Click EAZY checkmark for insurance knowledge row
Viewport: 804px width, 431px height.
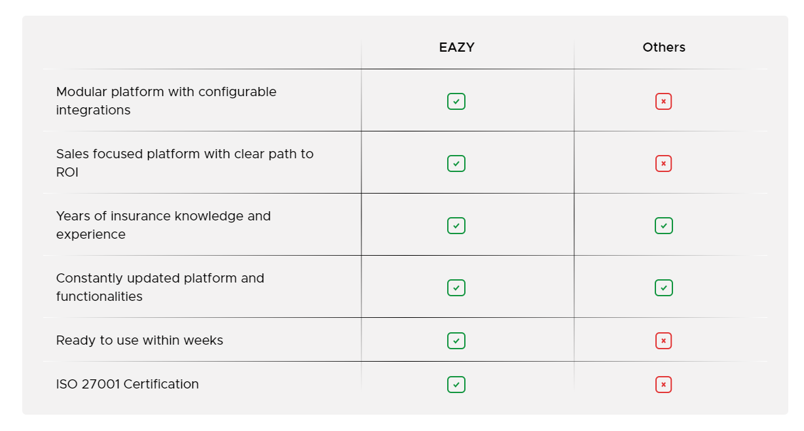[x=456, y=226]
